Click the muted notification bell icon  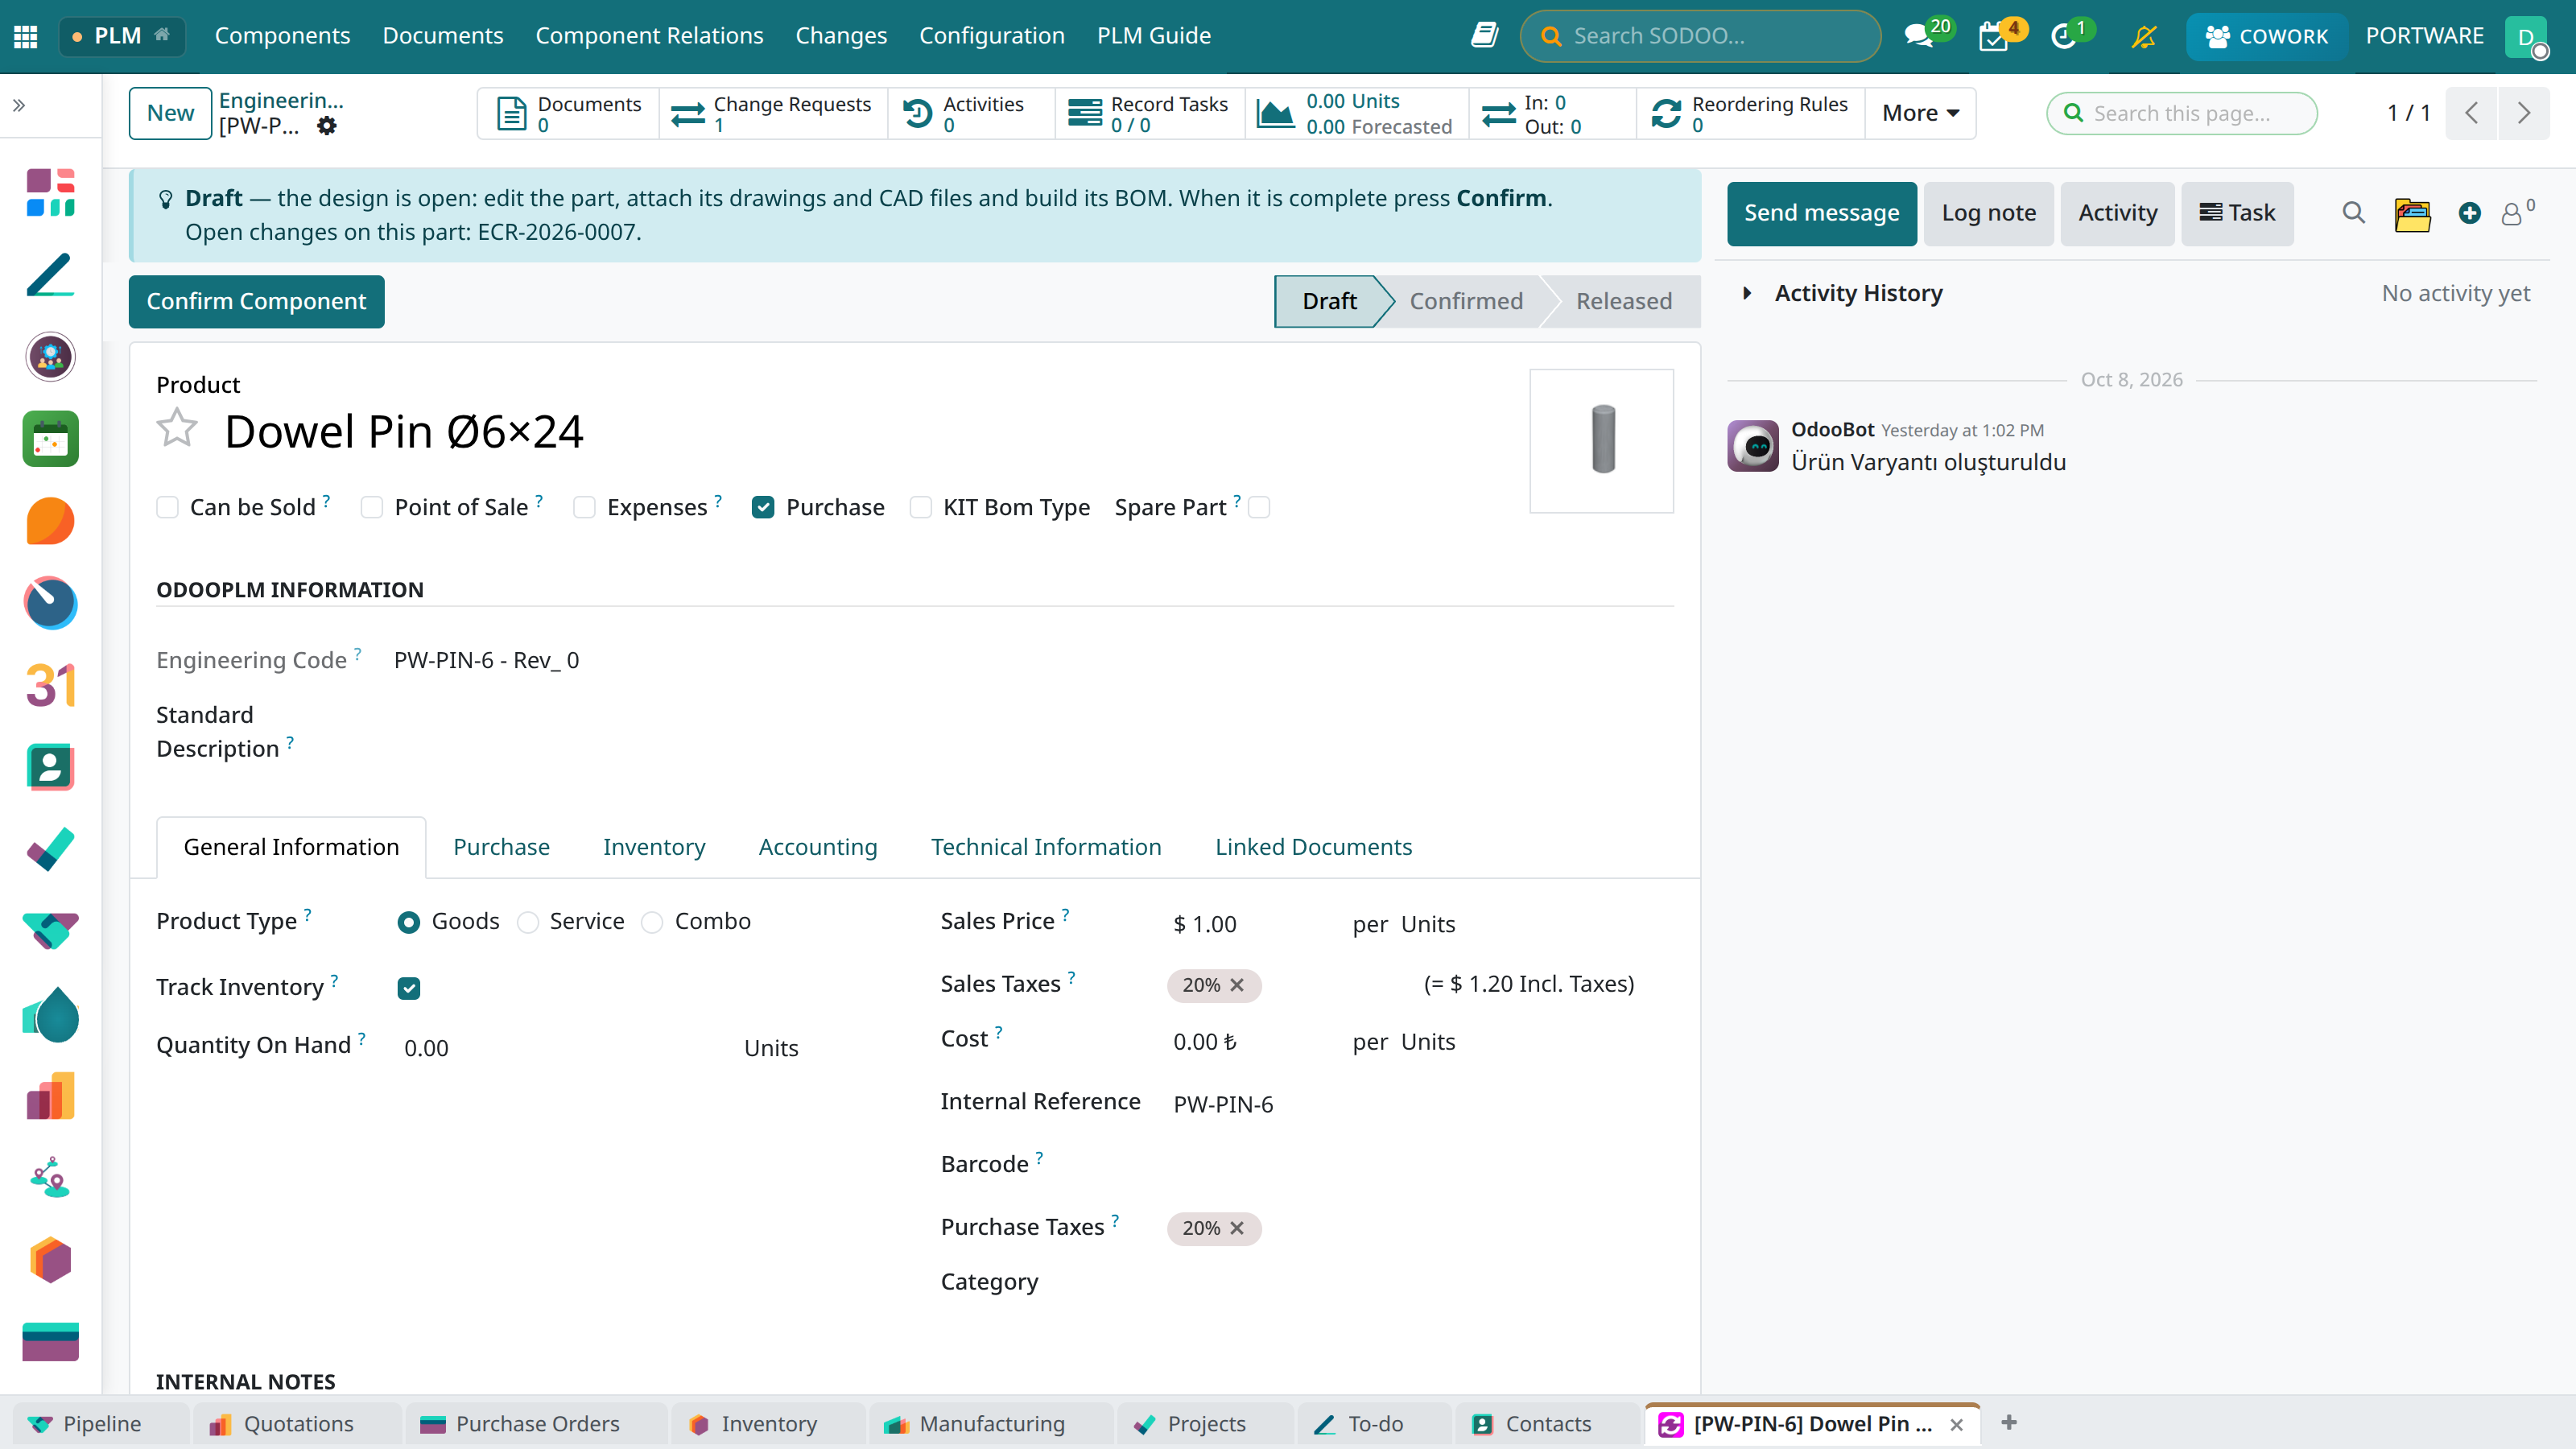[2143, 36]
